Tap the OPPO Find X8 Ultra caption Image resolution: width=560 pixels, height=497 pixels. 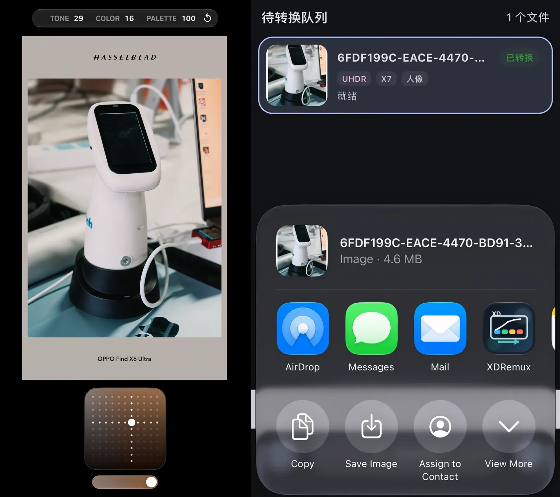(124, 359)
